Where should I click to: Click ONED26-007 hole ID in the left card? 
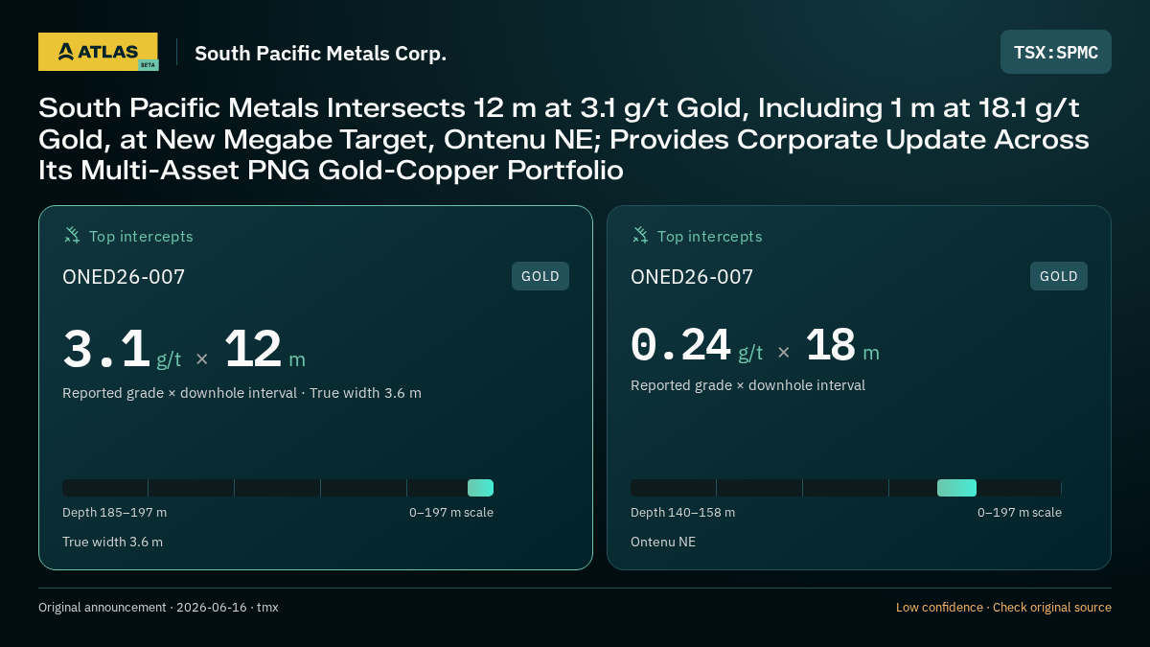pyautogui.click(x=124, y=277)
